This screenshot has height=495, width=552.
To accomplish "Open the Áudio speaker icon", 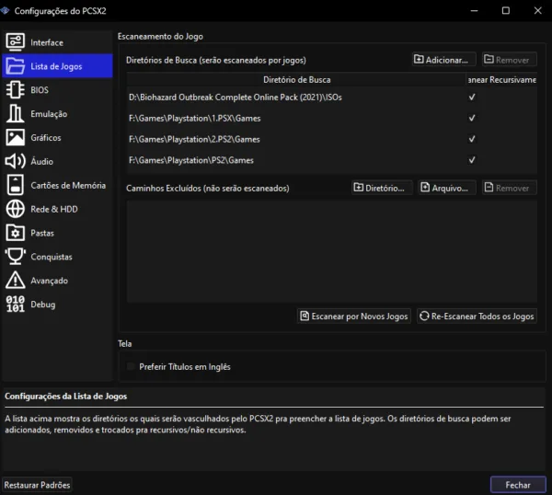I will point(15,161).
